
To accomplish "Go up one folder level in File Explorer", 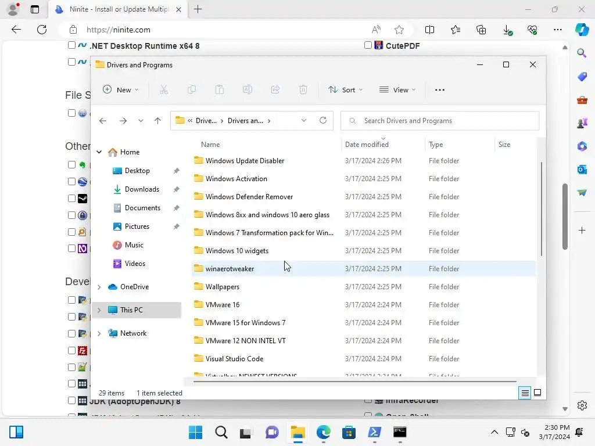I will (157, 121).
